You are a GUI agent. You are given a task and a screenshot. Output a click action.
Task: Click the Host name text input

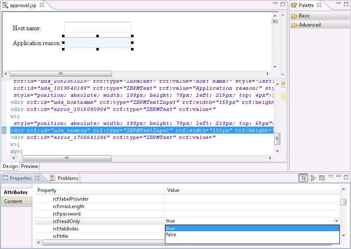click(98, 28)
